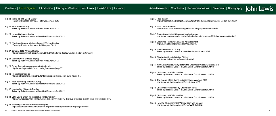Image resolution: width=276 pixels, height=116 pixels.
Task: Click page number 10 in footer
Action: click(x=6, y=110)
